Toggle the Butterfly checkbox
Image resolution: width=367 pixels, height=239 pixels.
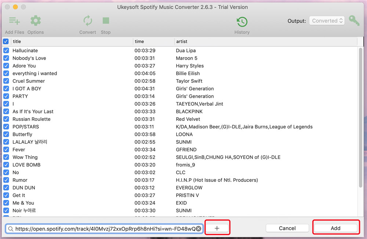(6, 134)
